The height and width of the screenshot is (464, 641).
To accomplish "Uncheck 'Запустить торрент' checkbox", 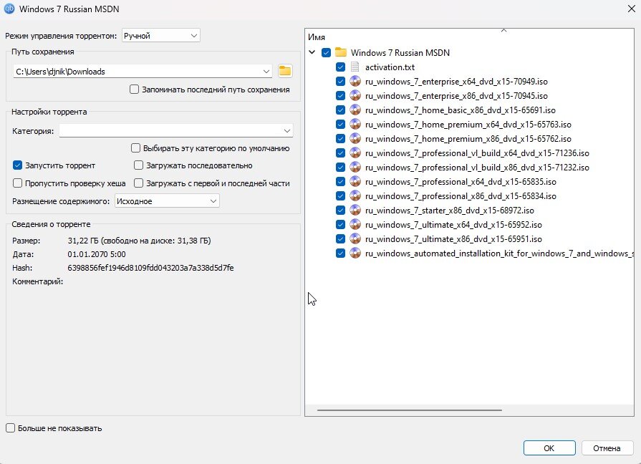I will click(17, 165).
